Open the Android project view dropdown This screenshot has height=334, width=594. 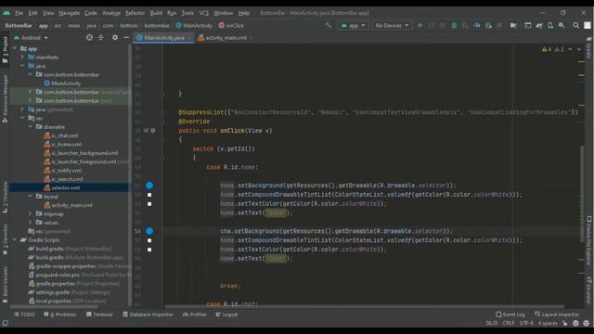(31, 37)
